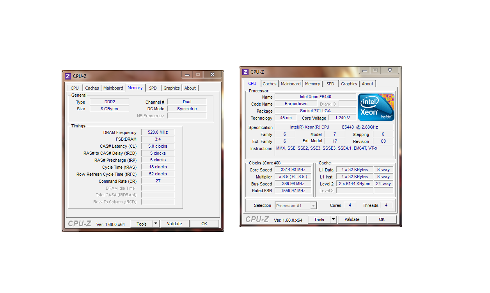Switch to Caches tab in right window
This screenshot has width=490, height=293.
[x=270, y=84]
